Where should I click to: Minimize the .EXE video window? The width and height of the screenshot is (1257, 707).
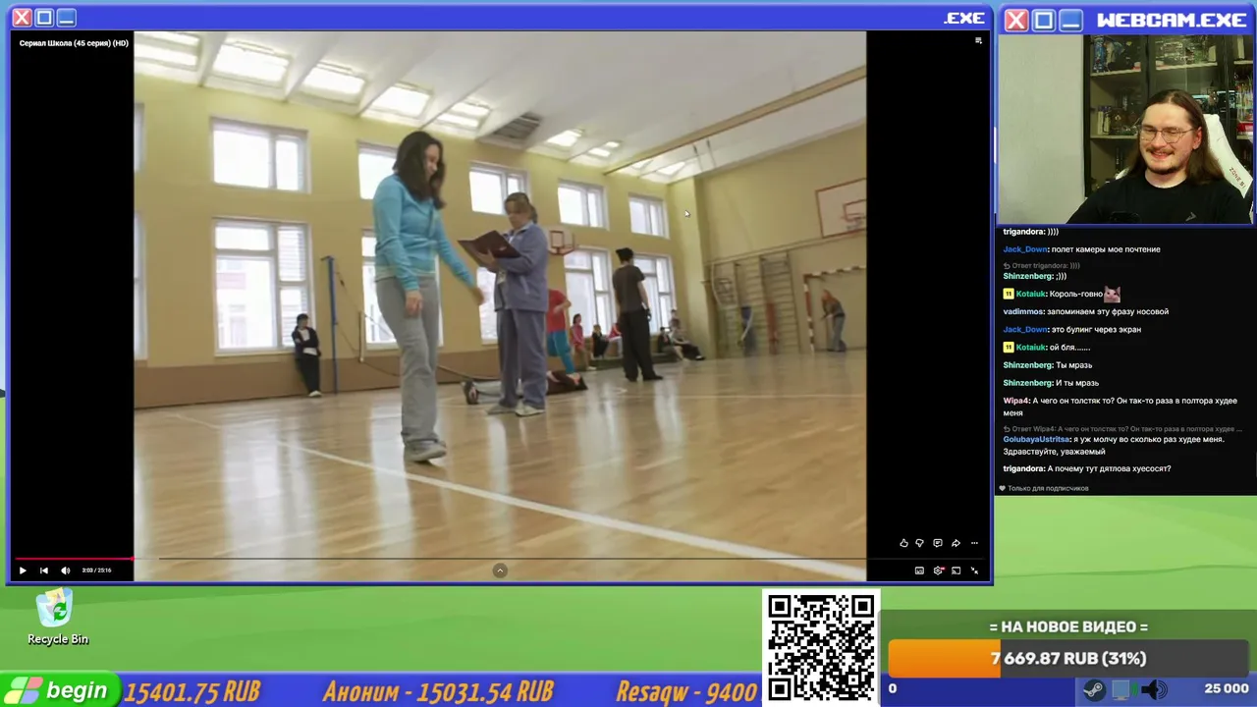(x=66, y=18)
